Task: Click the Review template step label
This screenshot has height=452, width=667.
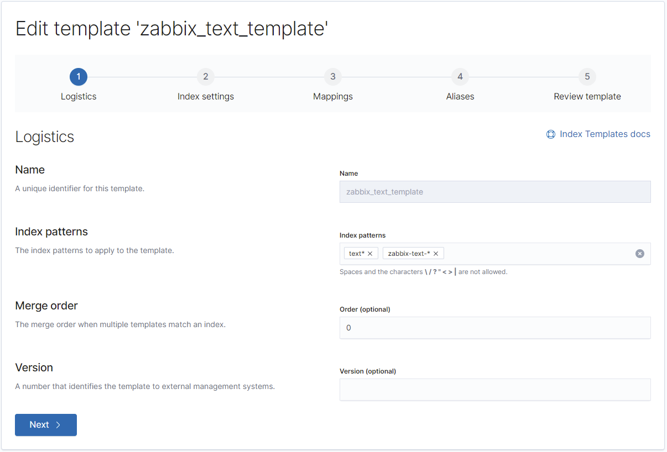Action: (x=587, y=97)
